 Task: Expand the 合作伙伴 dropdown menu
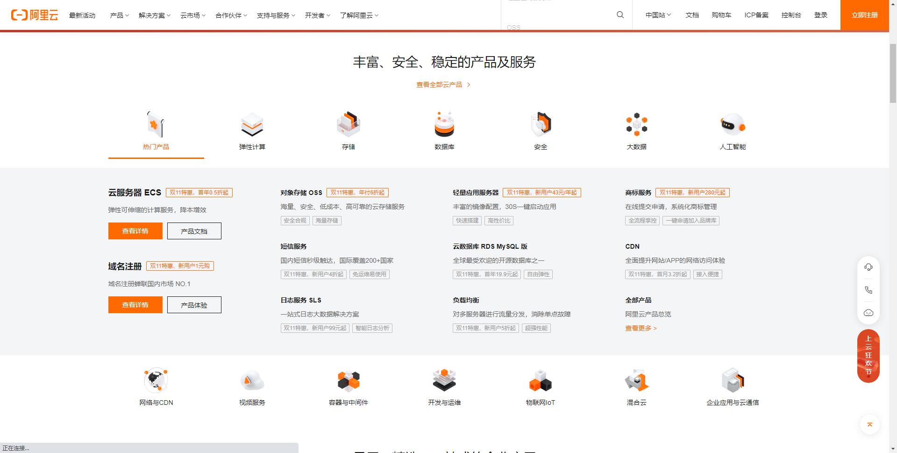[231, 15]
